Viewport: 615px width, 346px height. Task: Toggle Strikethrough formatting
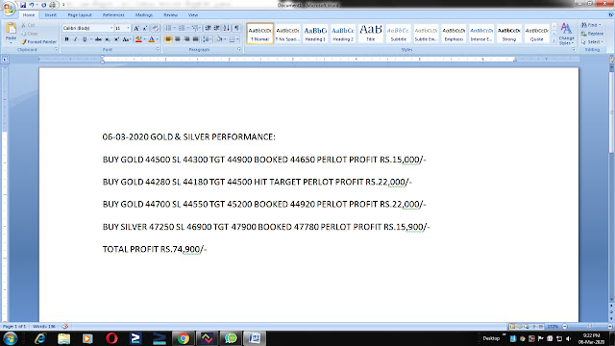click(98, 39)
